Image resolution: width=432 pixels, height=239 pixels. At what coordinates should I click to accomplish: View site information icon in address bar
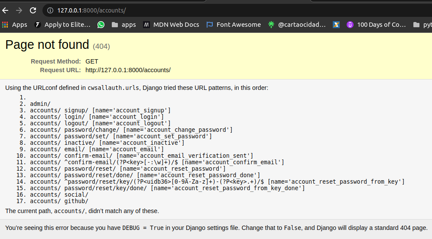[50, 10]
